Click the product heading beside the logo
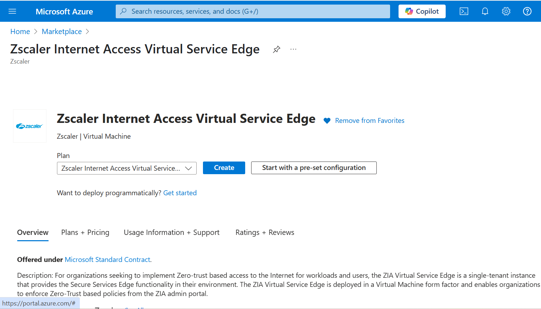 pos(186,119)
